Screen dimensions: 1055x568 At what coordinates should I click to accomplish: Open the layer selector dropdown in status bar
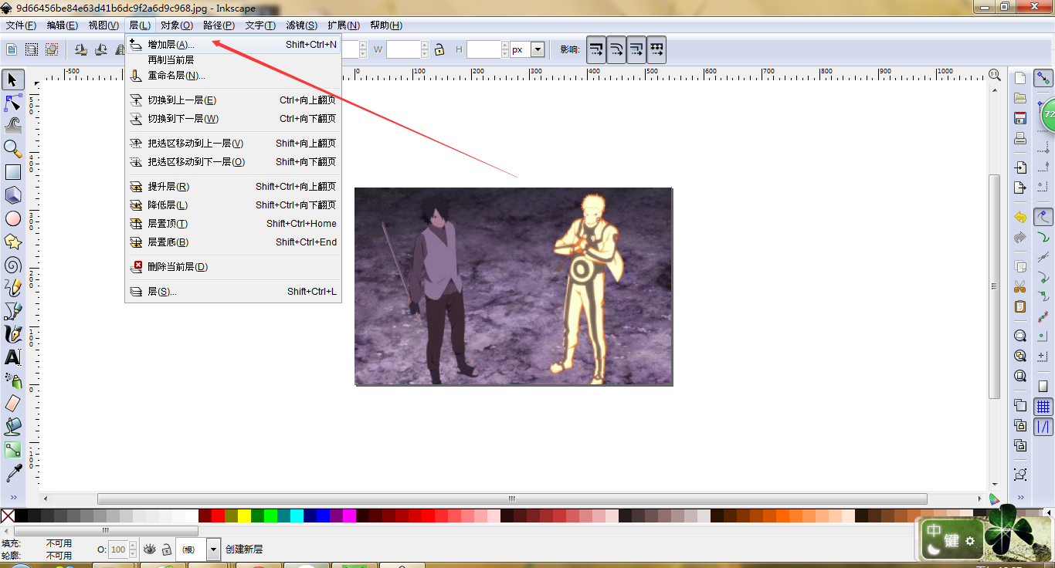(x=214, y=549)
